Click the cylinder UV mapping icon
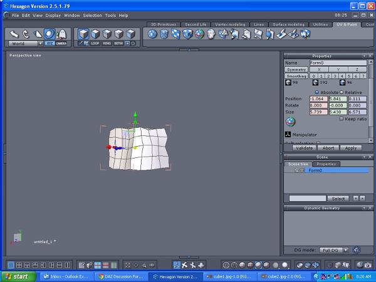This screenshot has width=376, height=282. pyautogui.click(x=164, y=34)
